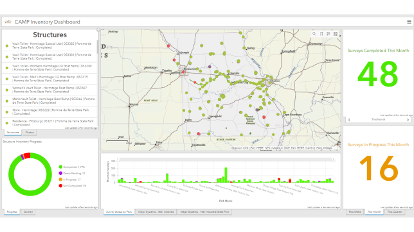Switch to the Structures tab
This screenshot has width=414, height=232.
(x=13, y=133)
